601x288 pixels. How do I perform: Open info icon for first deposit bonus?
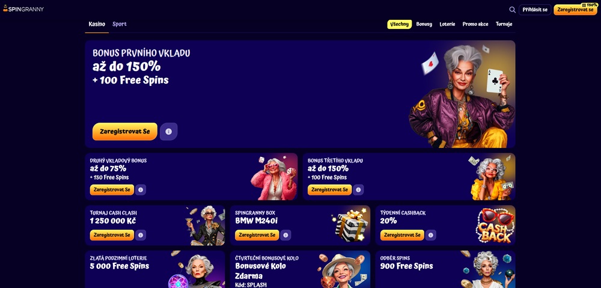coord(169,132)
